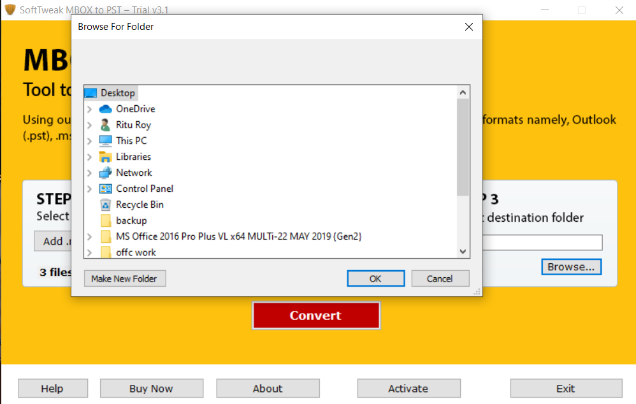636x404 pixels.
Task: Select Desktop in the folder tree
Action: pos(118,93)
